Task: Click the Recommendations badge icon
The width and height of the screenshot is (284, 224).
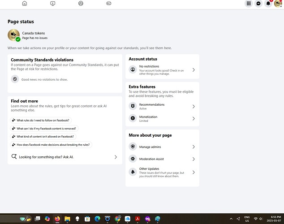Action: tap(133, 106)
